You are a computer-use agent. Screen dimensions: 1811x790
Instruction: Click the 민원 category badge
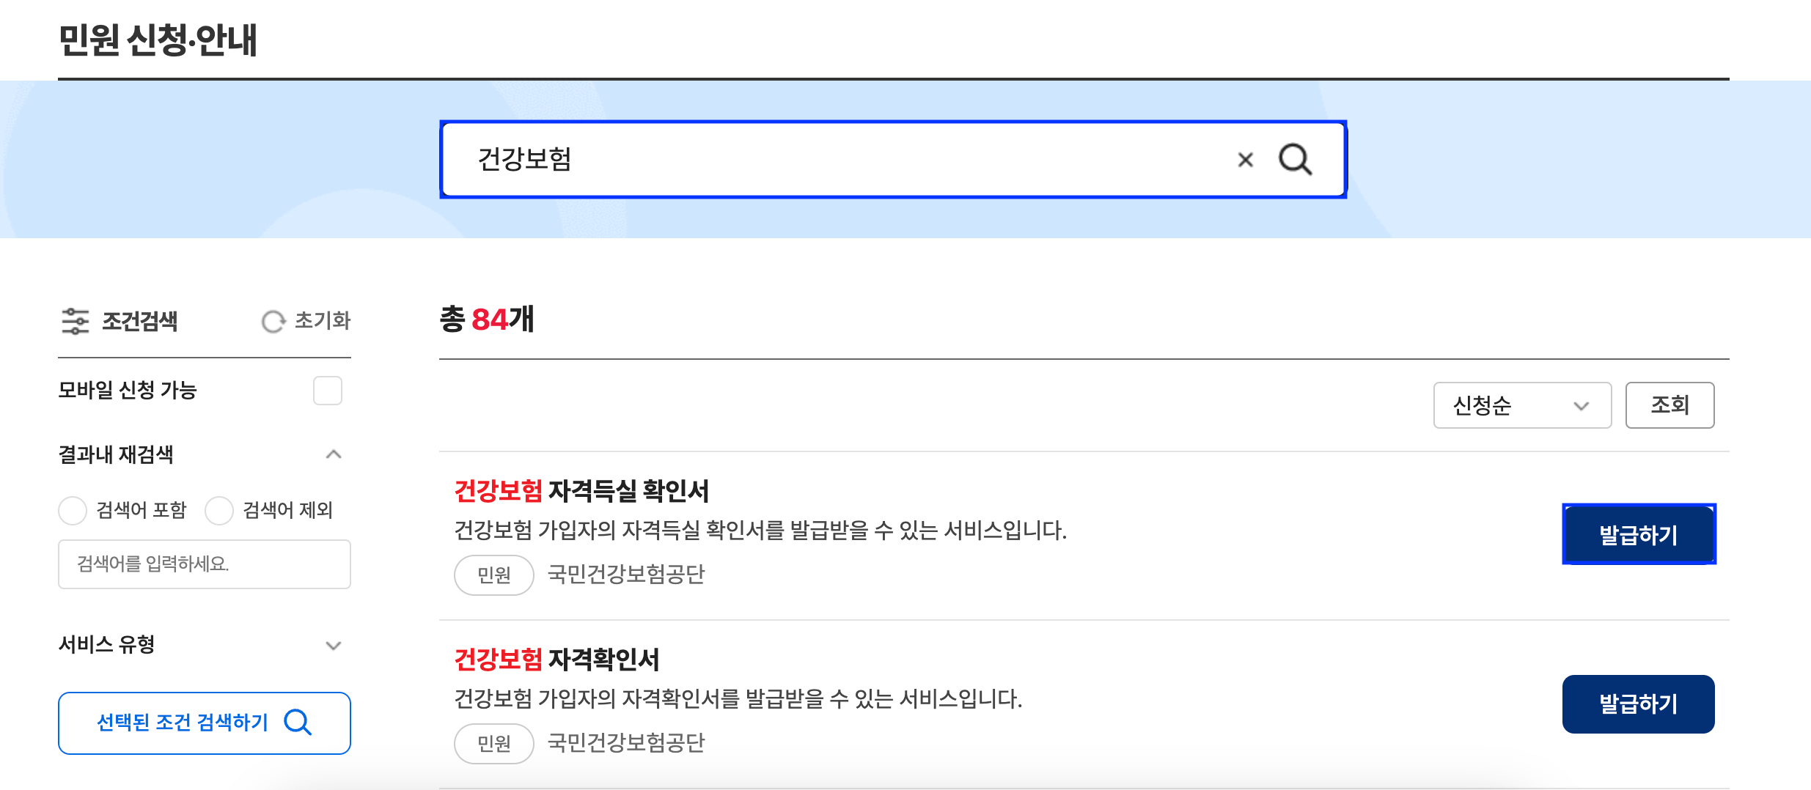click(x=493, y=575)
